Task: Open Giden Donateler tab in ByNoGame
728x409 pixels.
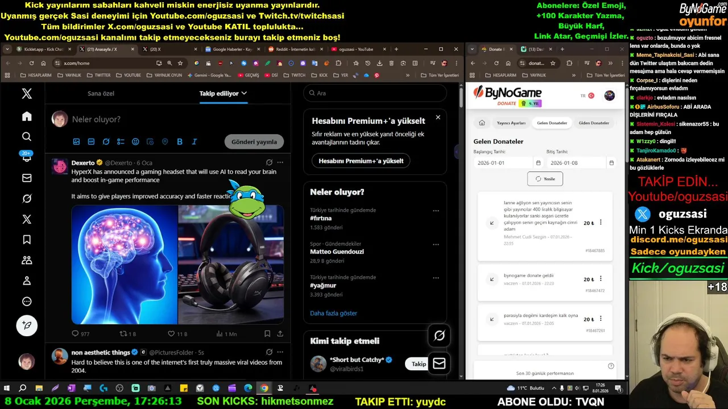Action: (x=594, y=123)
